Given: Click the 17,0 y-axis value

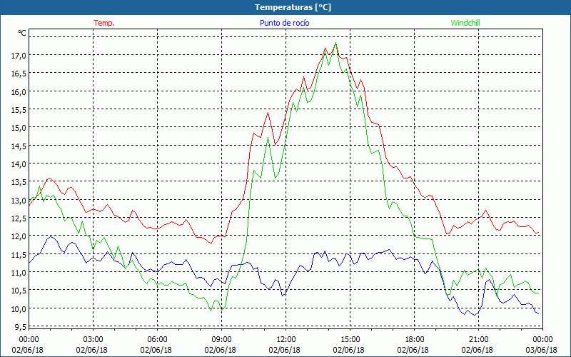Looking at the screenshot, I should click(19, 56).
